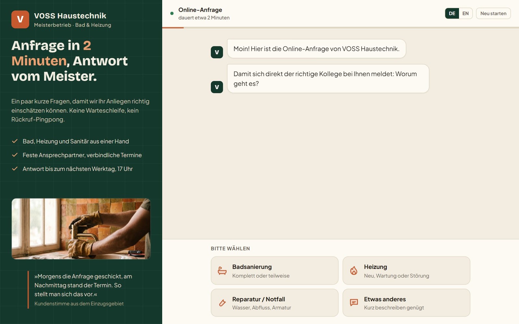
Task: Switch language to EN
Action: pos(465,13)
